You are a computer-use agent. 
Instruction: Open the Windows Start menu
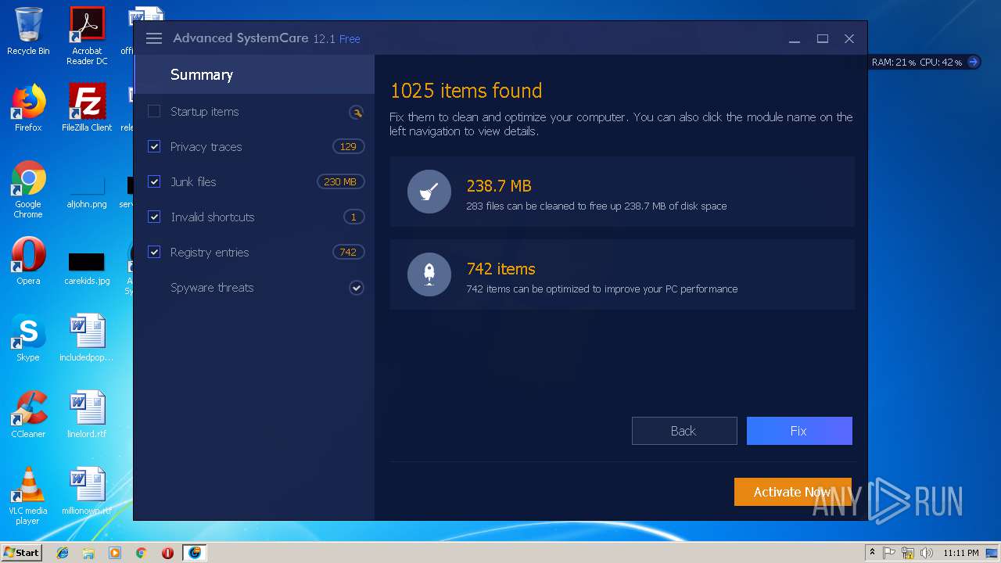coord(21,553)
